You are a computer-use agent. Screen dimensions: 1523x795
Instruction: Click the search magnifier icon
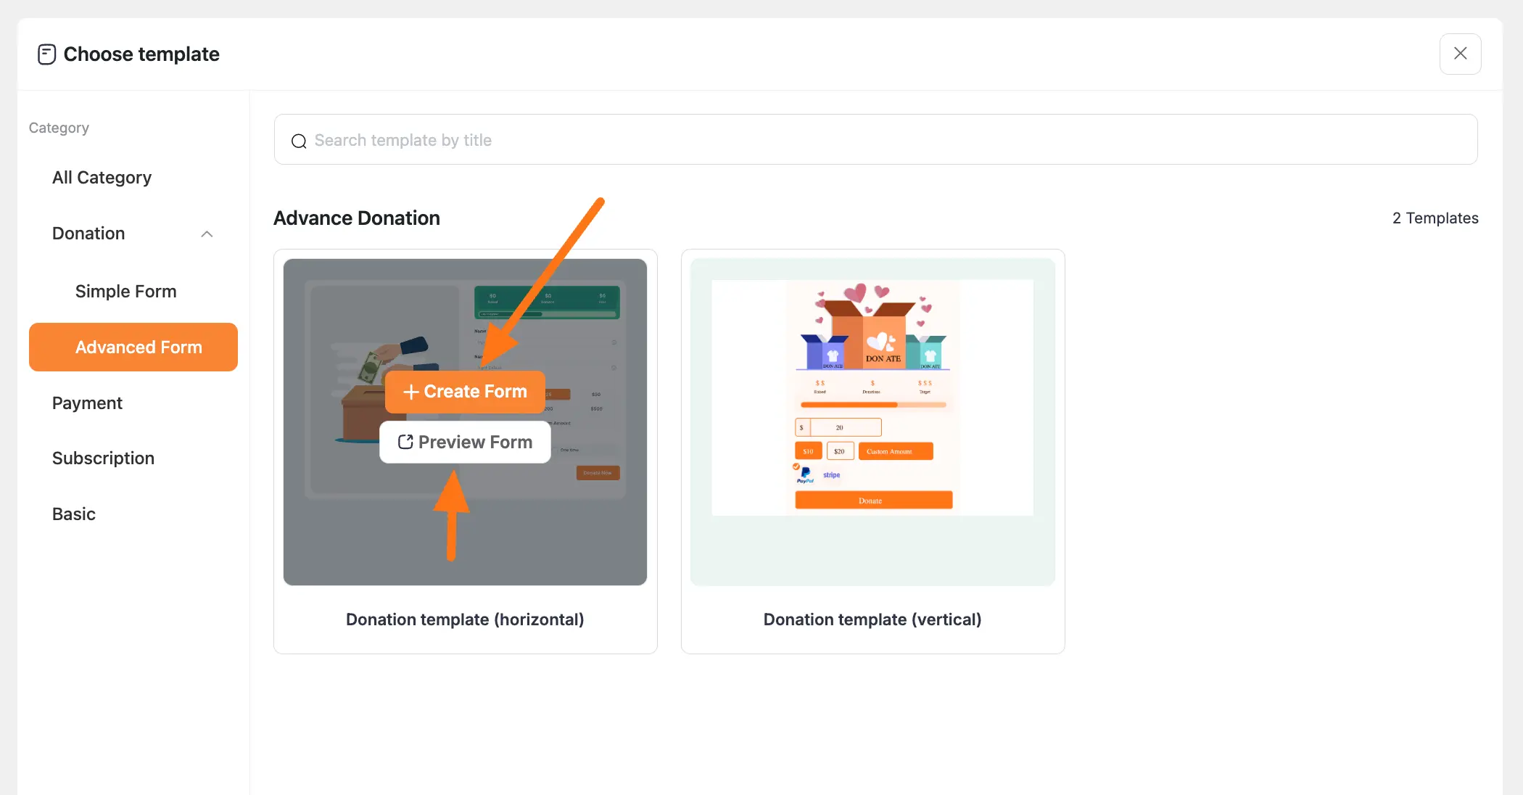pyautogui.click(x=299, y=141)
